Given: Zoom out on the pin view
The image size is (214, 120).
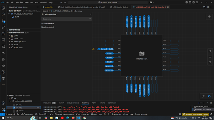Looking at the screenshot, I should pos(210,62).
